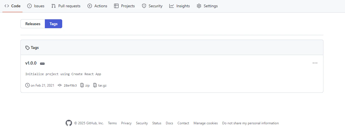View the Insights tab
This screenshot has height=131, width=345.
180,6
